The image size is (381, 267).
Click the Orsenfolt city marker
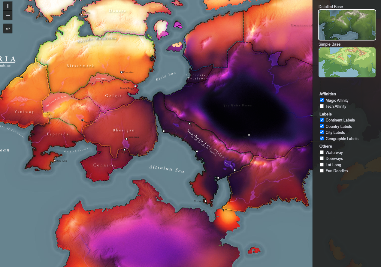(x=122, y=72)
